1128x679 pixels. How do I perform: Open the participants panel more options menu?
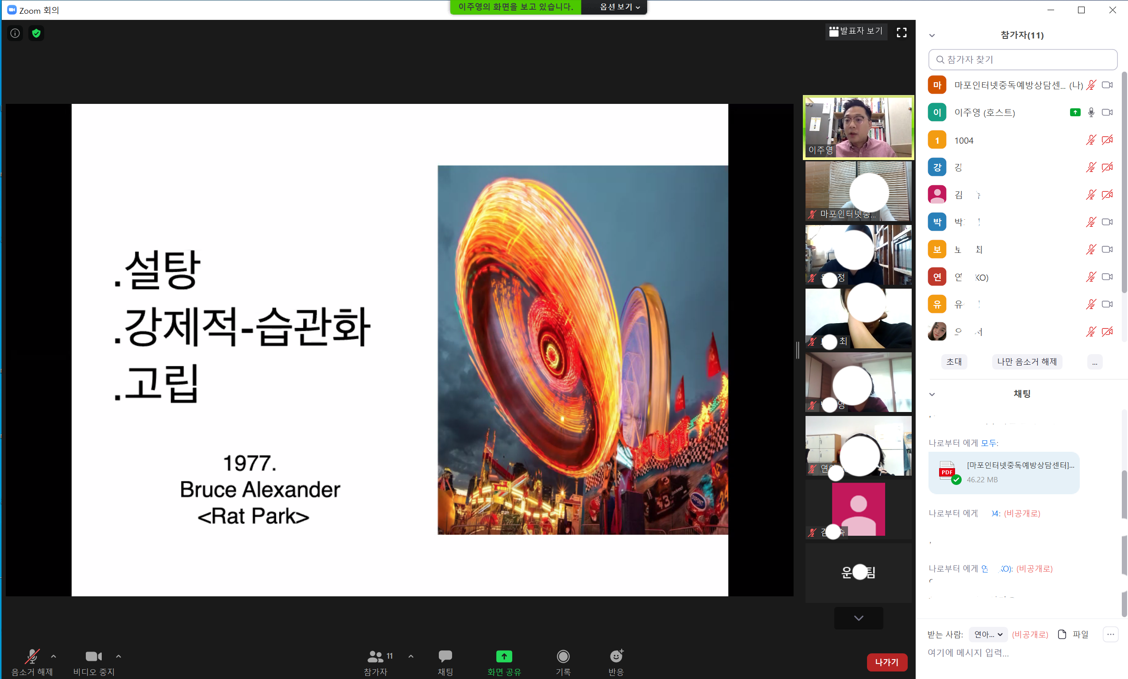pos(1094,362)
